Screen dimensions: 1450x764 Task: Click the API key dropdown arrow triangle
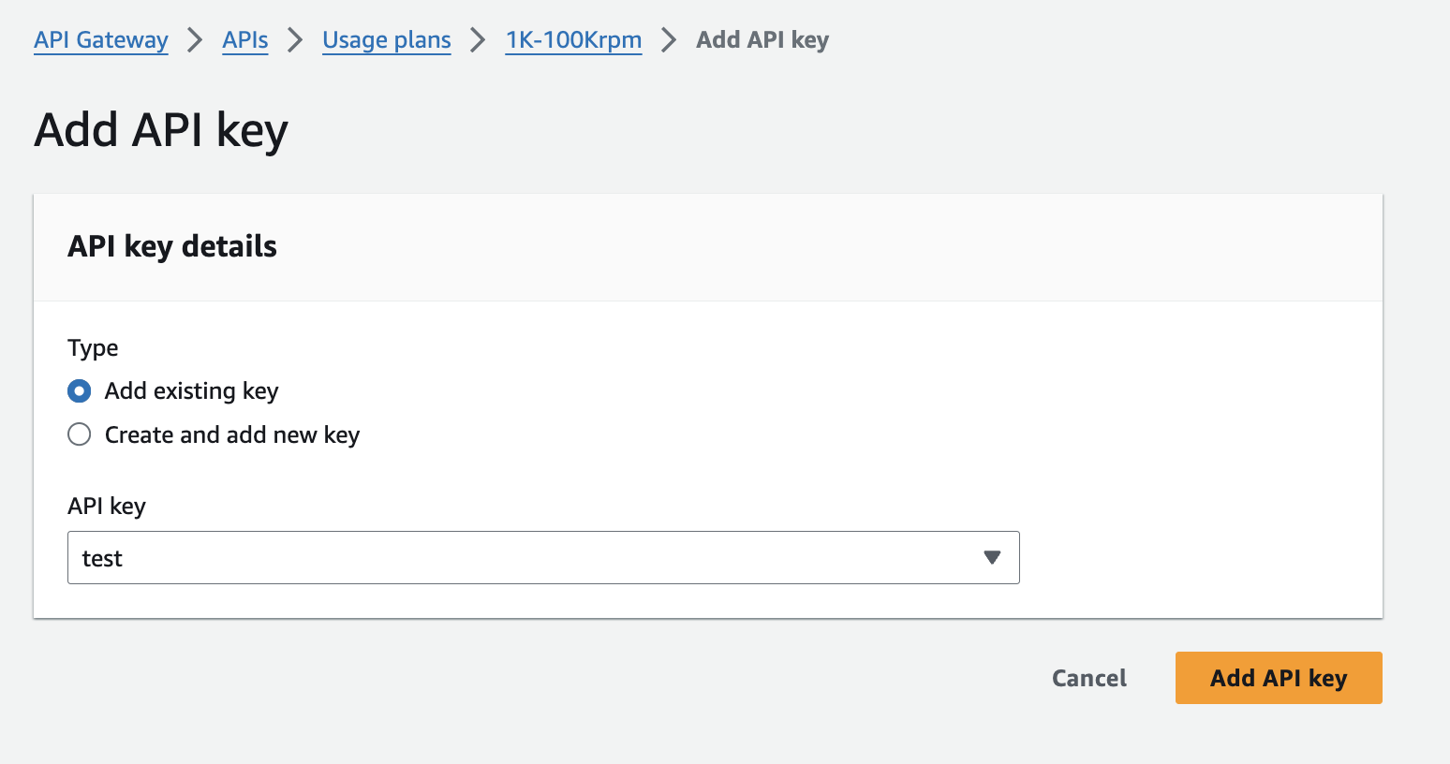993,558
